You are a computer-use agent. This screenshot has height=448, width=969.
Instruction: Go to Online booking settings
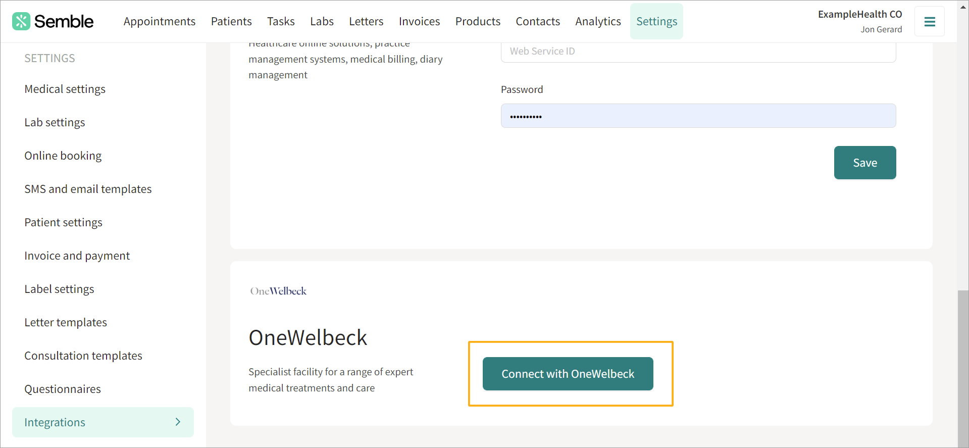pyautogui.click(x=63, y=156)
